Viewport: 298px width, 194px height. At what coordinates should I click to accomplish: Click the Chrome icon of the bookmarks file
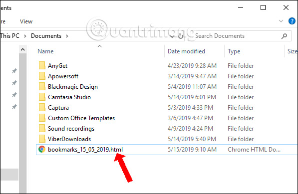[x=42, y=149]
